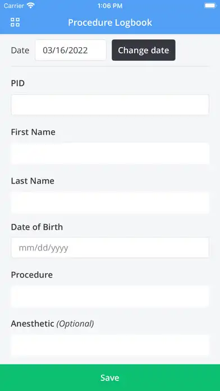Tap the Date of Birth label
Viewport: 220px width, 391px height.
[37, 227]
